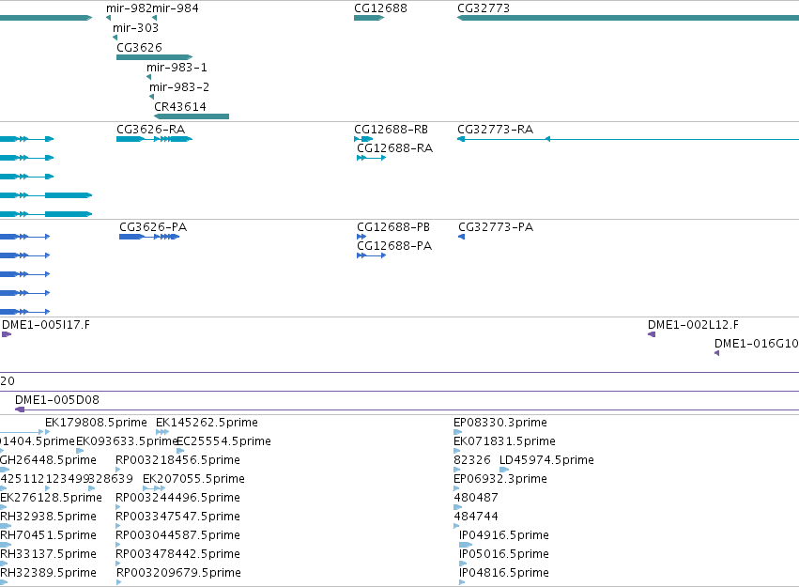
Task: Select the RP003209679.5prime label
Action: (x=178, y=573)
